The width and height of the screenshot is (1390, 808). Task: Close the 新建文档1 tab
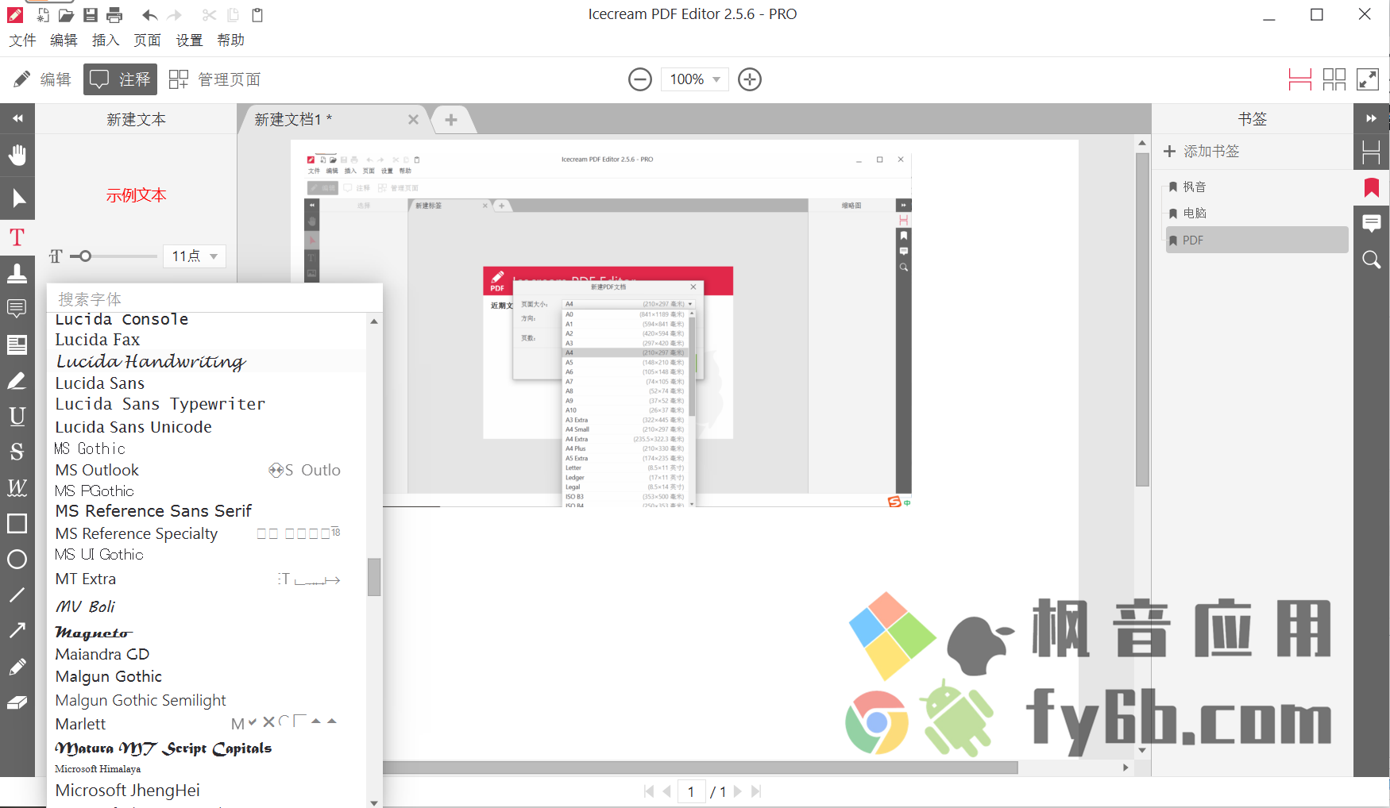pos(413,120)
